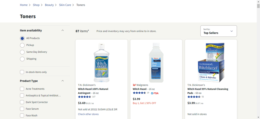This screenshot has width=260, height=119.
Task: Enable In-stock items only checkbox
Action: (22, 72)
